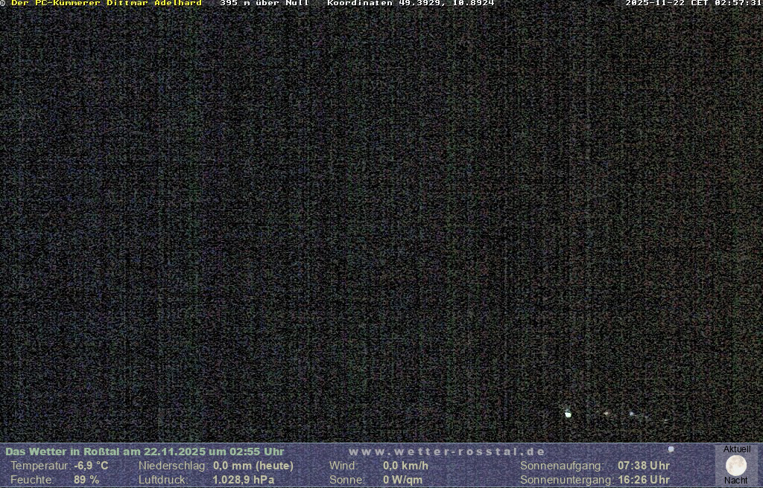Click the Niederschlag value 0,0 mm (heute)
Screen dimensions: 763x488
pyautogui.click(x=253, y=466)
